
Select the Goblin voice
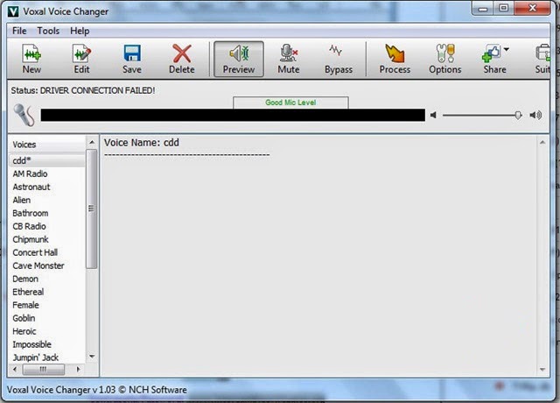[47, 318]
